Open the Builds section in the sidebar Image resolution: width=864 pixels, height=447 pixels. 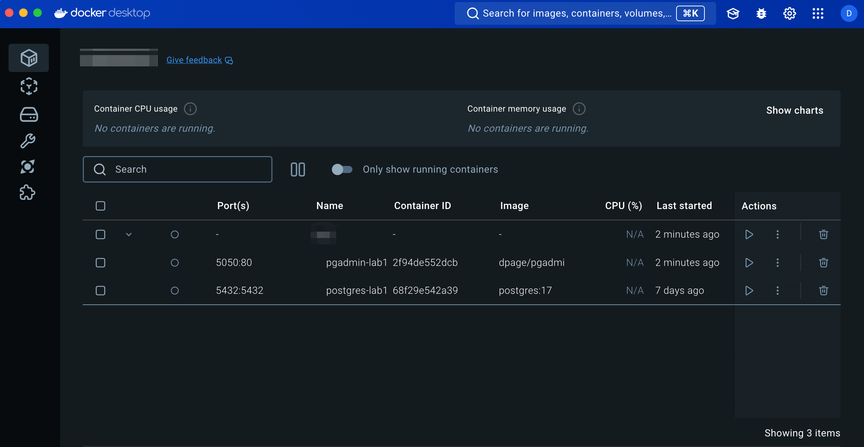[29, 141]
